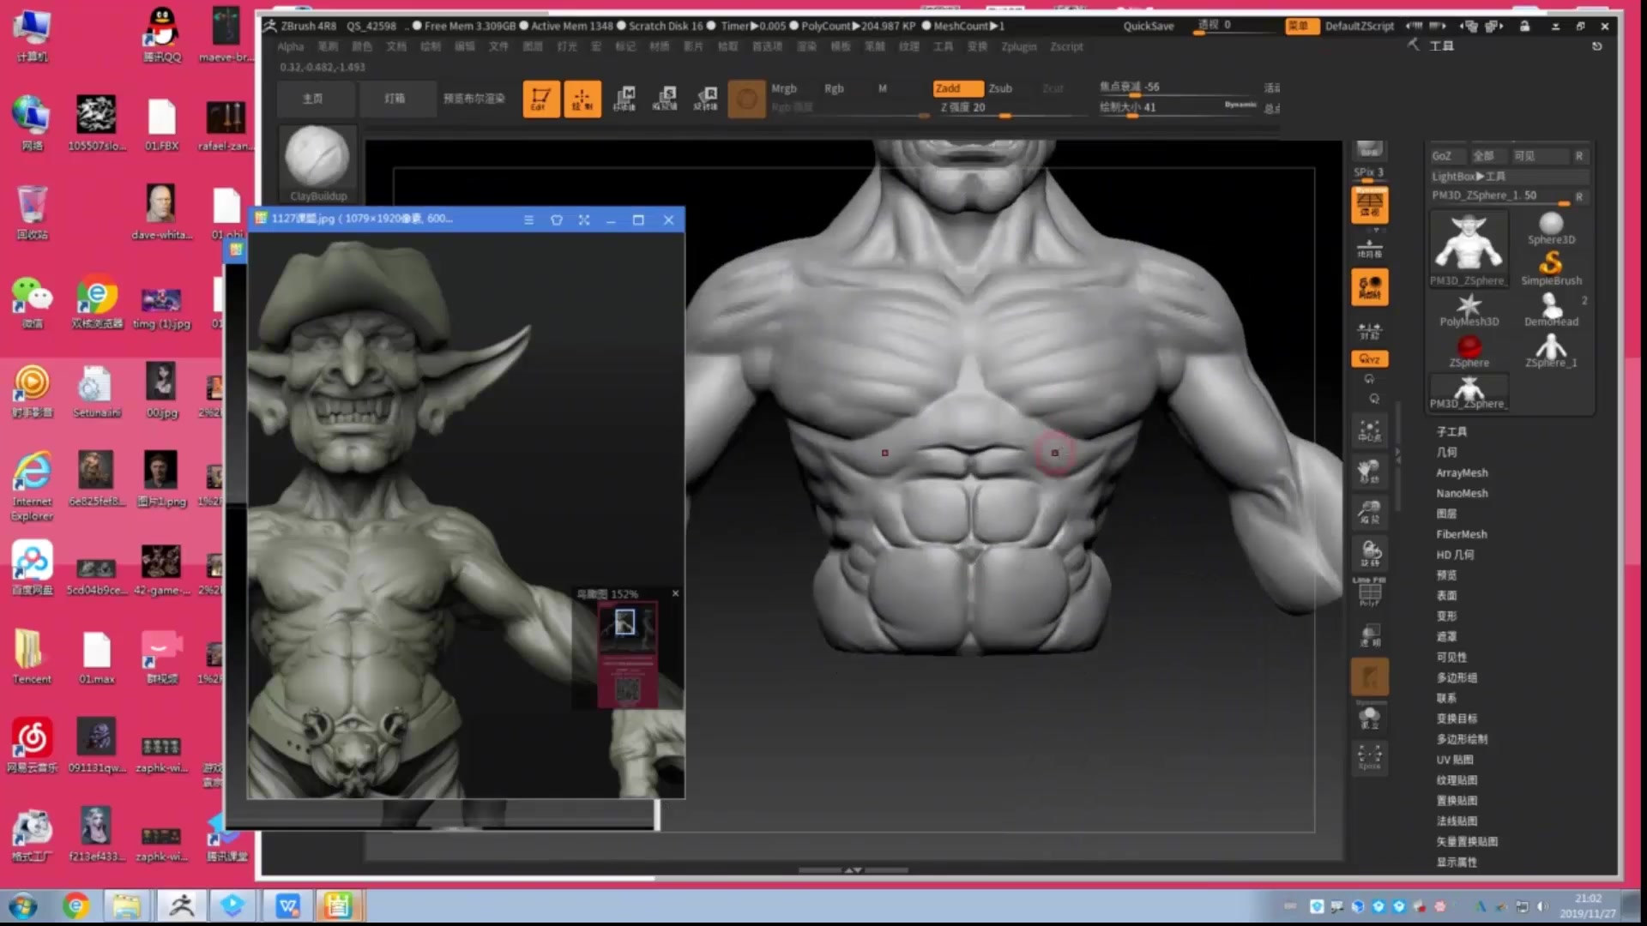Toggle perspective (透视) view button

click(1210, 25)
